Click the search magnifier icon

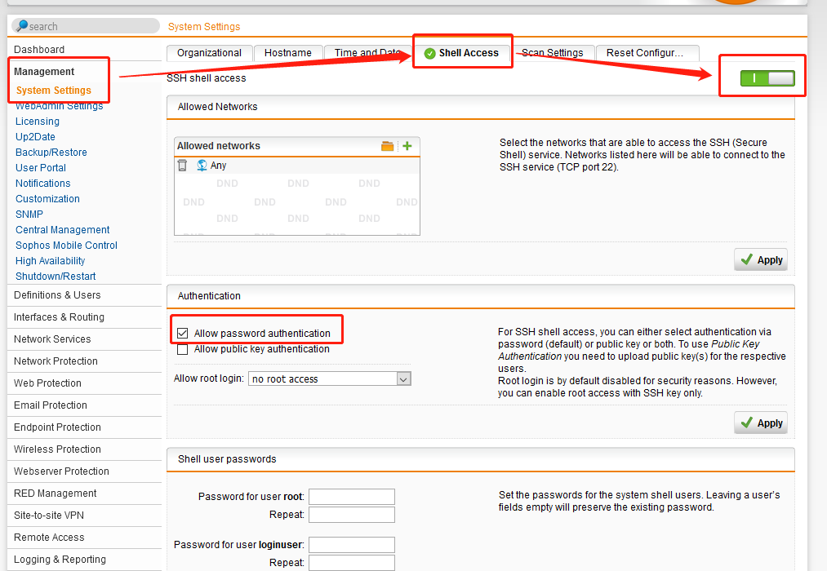coord(21,26)
